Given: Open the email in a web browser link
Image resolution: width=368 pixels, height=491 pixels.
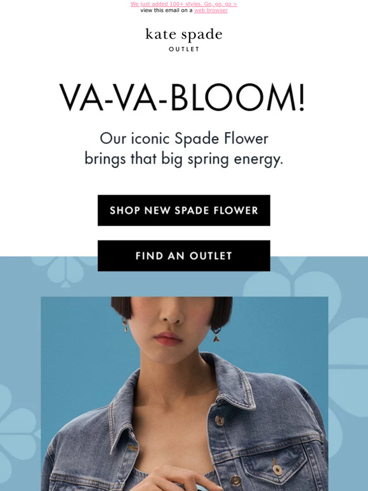Looking at the screenshot, I should [x=211, y=10].
